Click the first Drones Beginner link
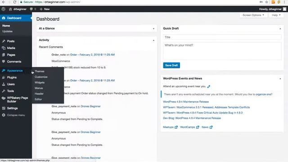This screenshot has height=162, width=288. 90,106
